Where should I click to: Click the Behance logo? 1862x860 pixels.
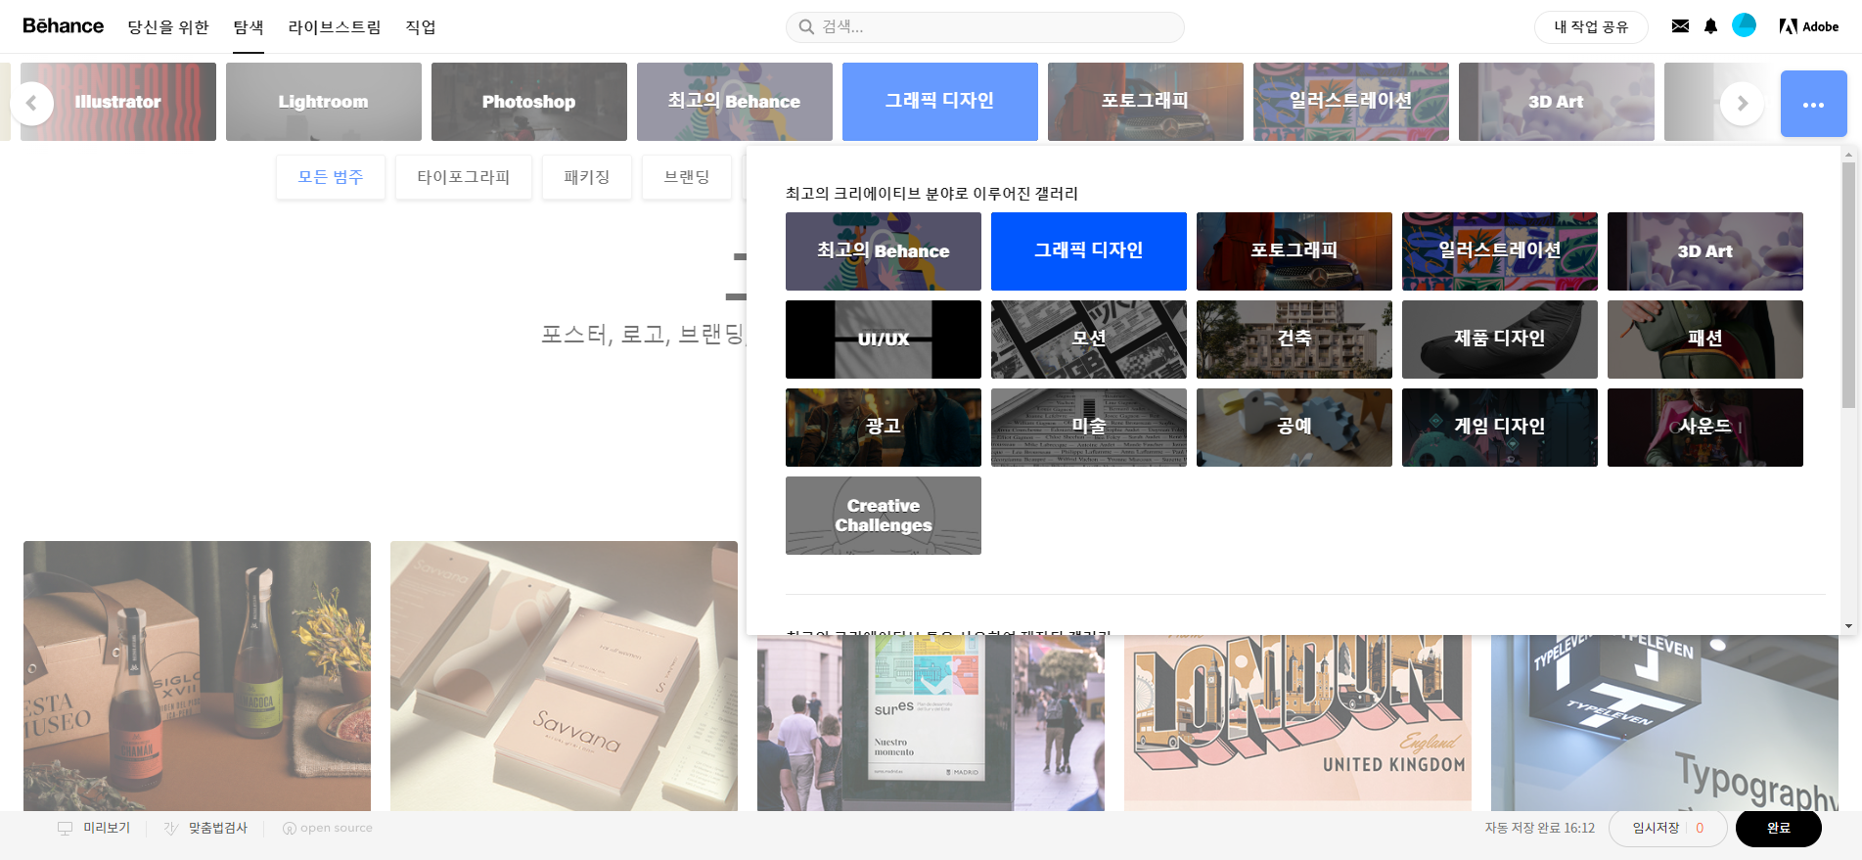[x=63, y=26]
